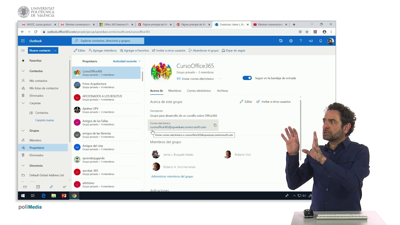Click Agregar a Favoritos
This screenshot has width=400, height=225.
pyautogui.click(x=134, y=50)
